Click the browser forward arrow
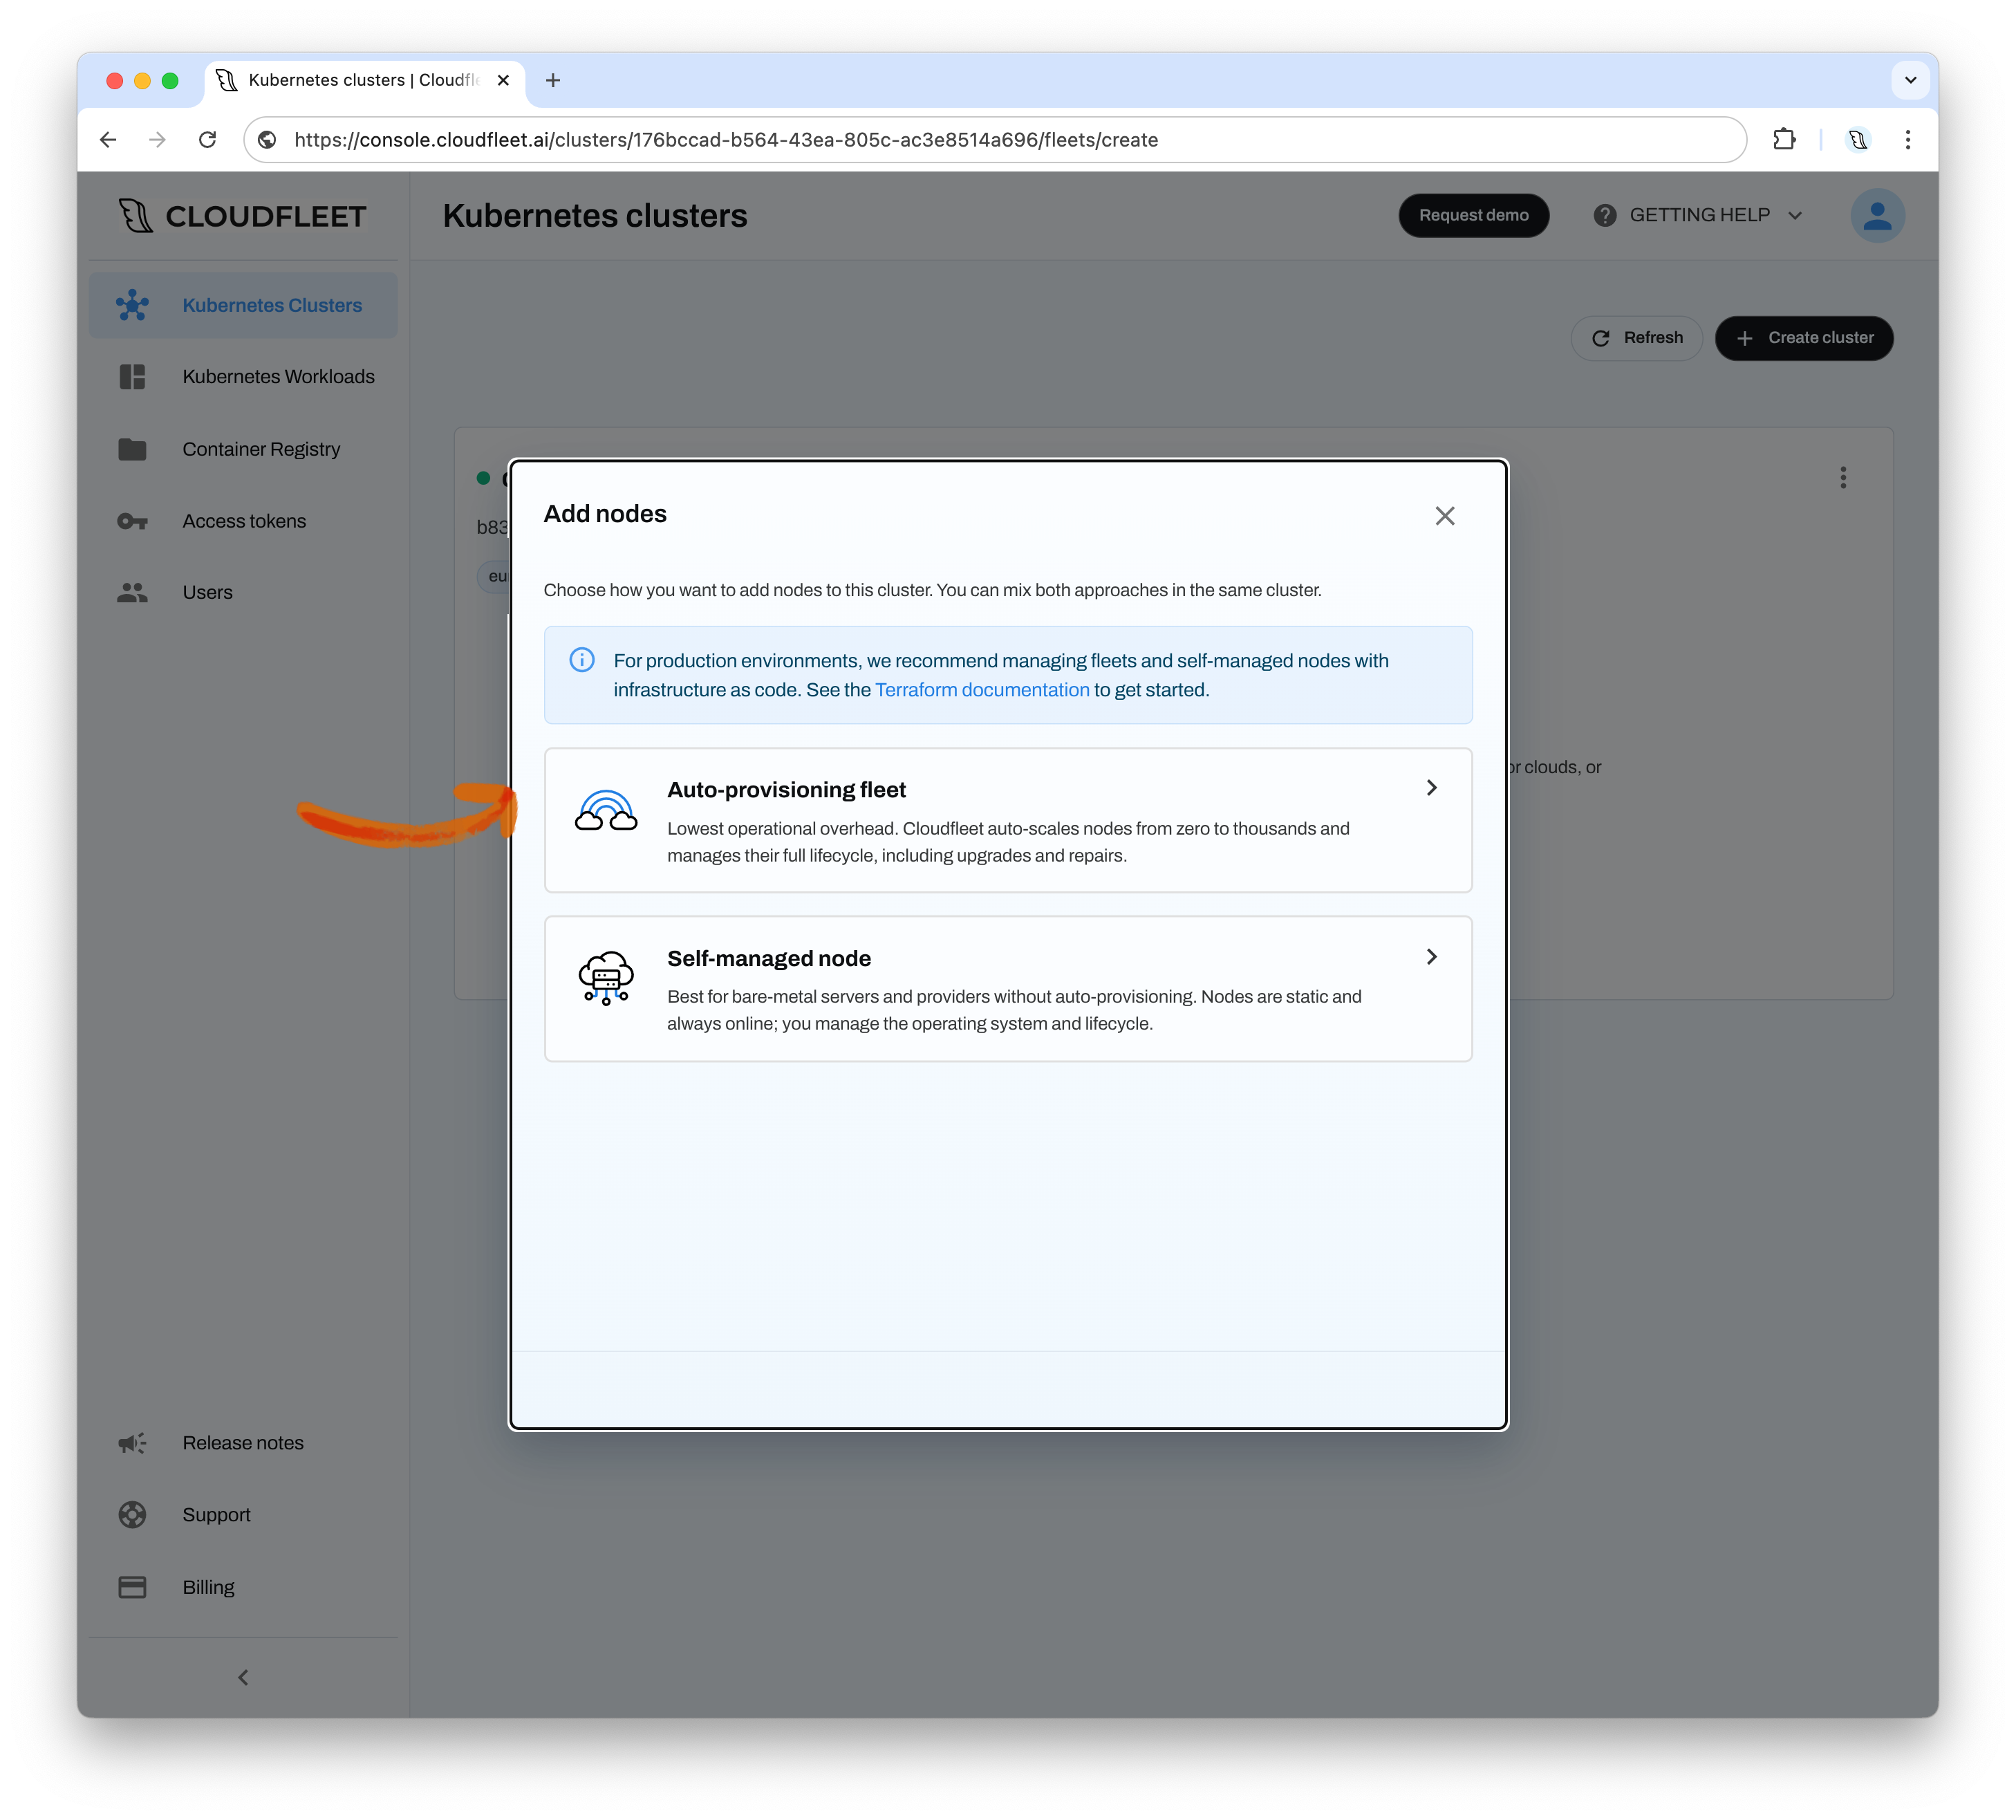This screenshot has height=1820, width=2016. click(157, 140)
